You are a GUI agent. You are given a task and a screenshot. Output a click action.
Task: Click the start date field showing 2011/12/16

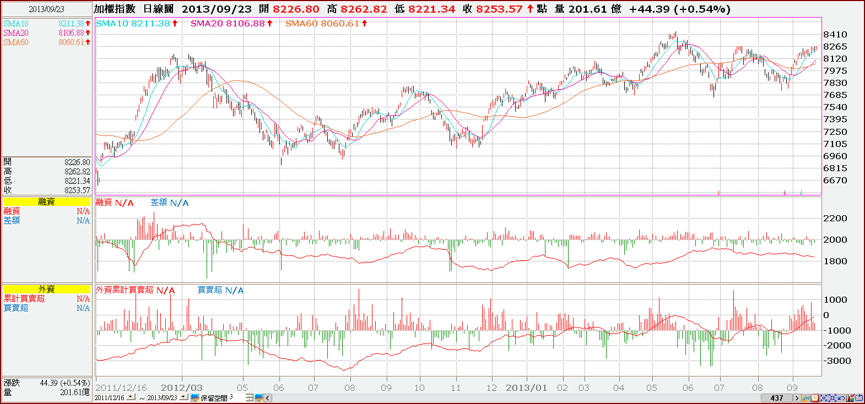pos(110,397)
